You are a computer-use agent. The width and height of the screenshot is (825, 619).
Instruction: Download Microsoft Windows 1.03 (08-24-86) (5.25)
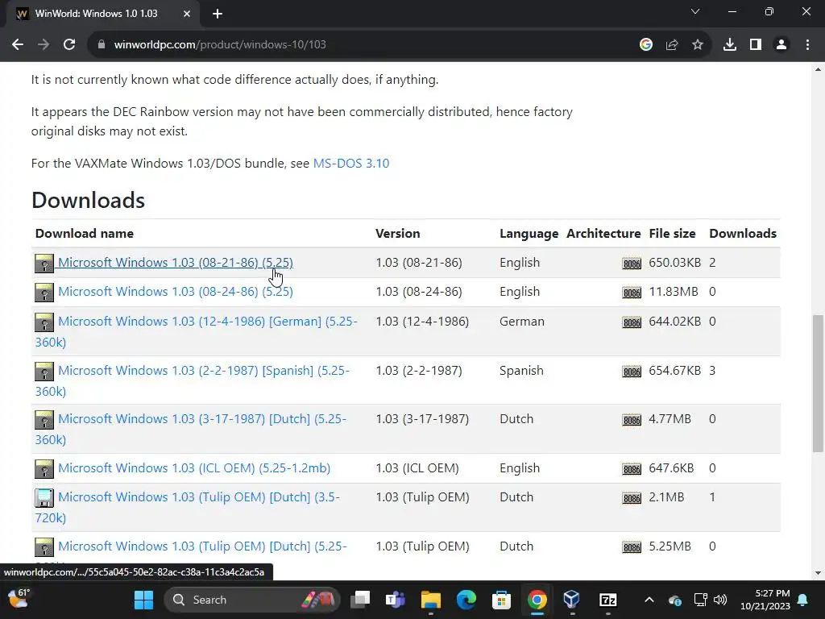point(175,291)
